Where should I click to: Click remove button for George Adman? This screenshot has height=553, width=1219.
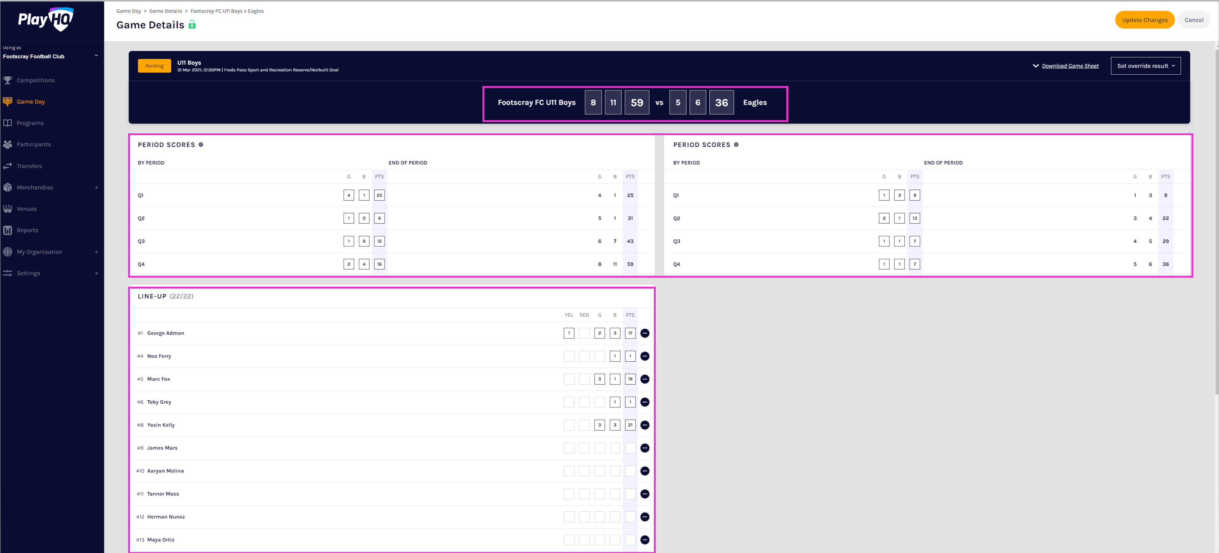point(644,332)
